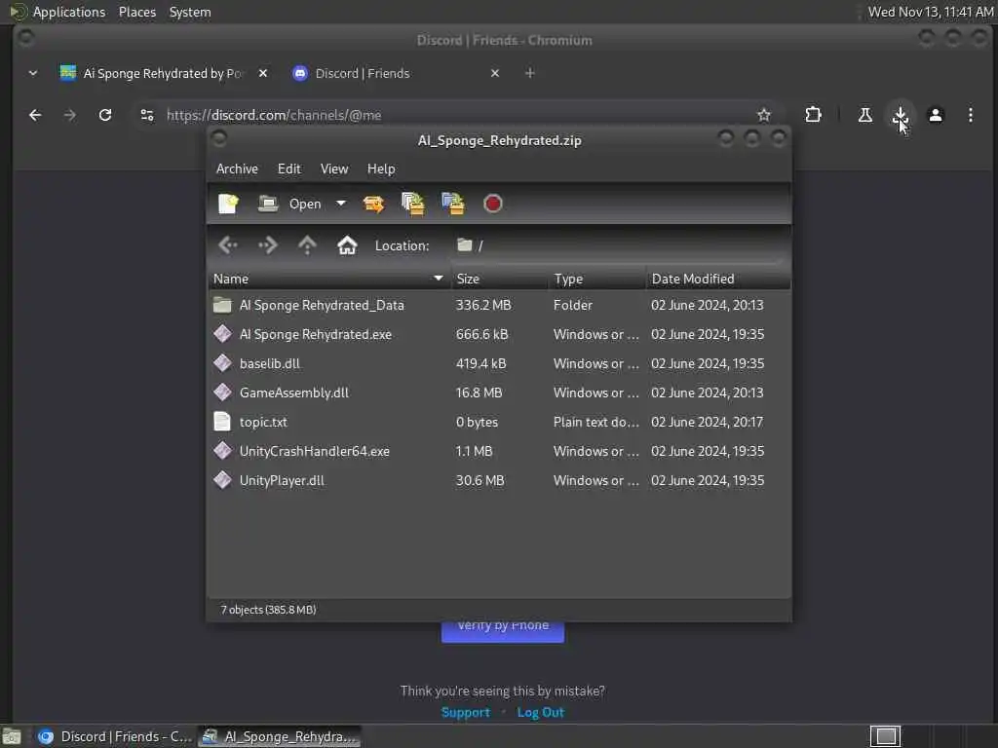Open the View menu
Viewport: 998px width, 748px height.
(334, 168)
